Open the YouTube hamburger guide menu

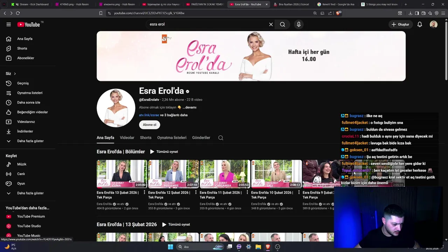coord(9,24)
